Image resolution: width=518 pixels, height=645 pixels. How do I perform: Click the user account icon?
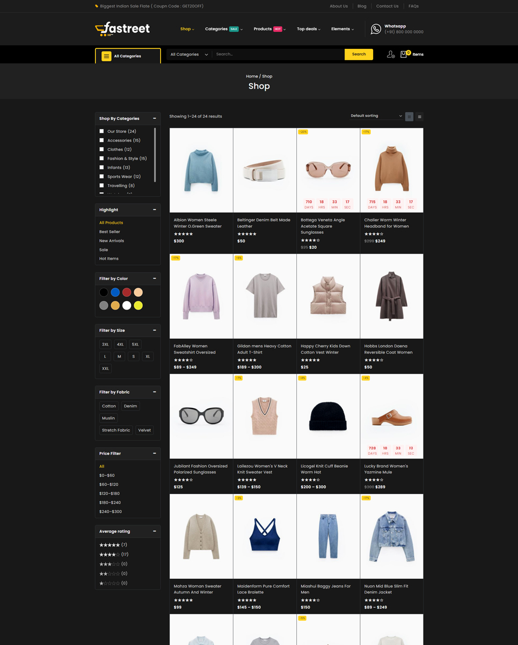click(x=390, y=54)
